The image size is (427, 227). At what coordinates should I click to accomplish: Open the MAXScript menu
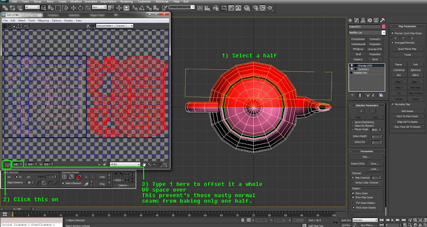(162, 2)
